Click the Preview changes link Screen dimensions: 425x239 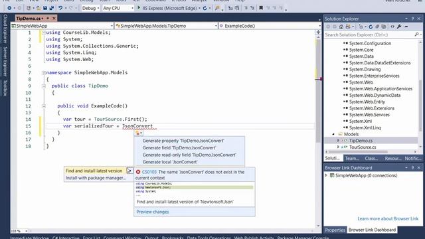tap(153, 212)
